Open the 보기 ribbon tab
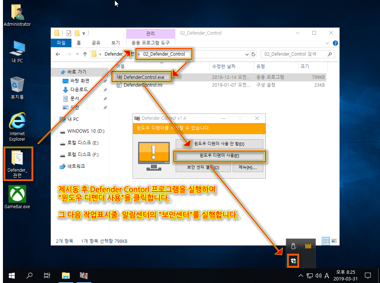This screenshot has height=283, width=380. pyautogui.click(x=116, y=43)
